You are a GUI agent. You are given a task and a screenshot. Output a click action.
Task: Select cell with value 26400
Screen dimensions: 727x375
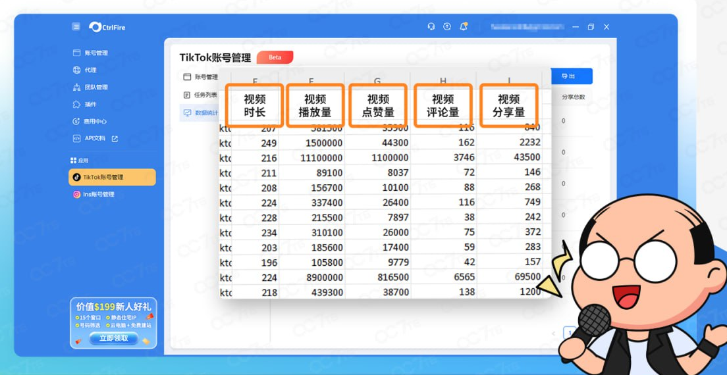click(377, 203)
